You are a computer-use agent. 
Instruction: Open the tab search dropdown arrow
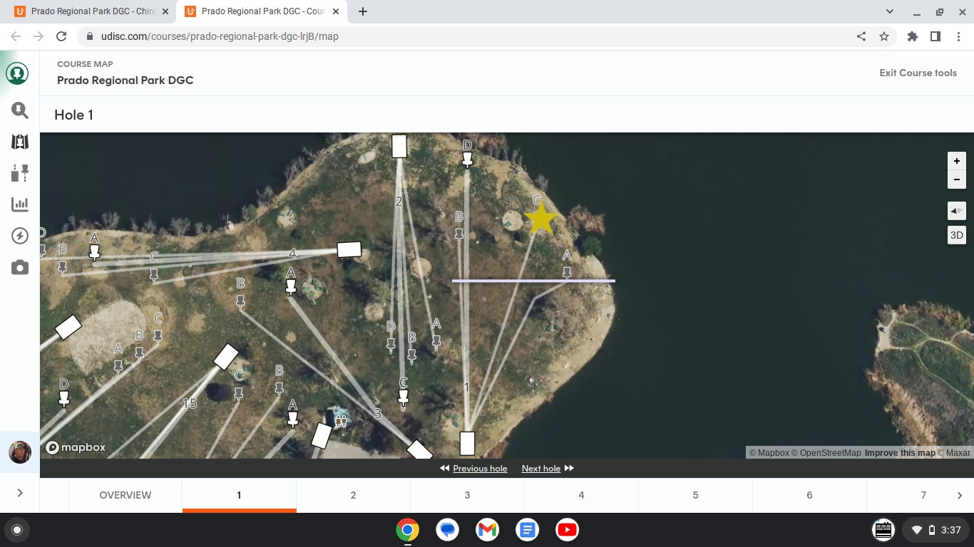(890, 11)
